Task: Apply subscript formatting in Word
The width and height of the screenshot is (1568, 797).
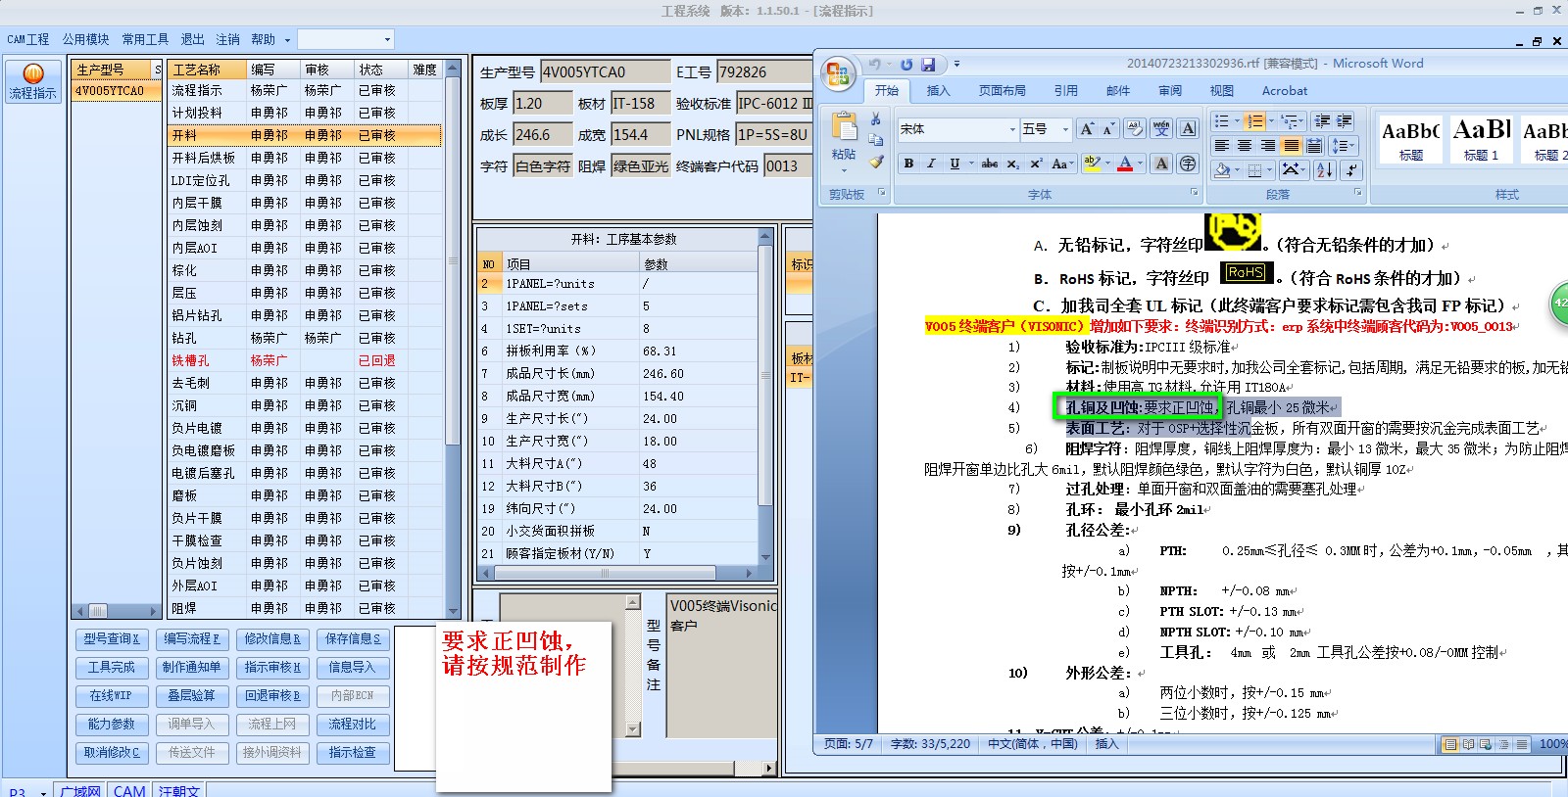Action: pyautogui.click(x=1013, y=164)
